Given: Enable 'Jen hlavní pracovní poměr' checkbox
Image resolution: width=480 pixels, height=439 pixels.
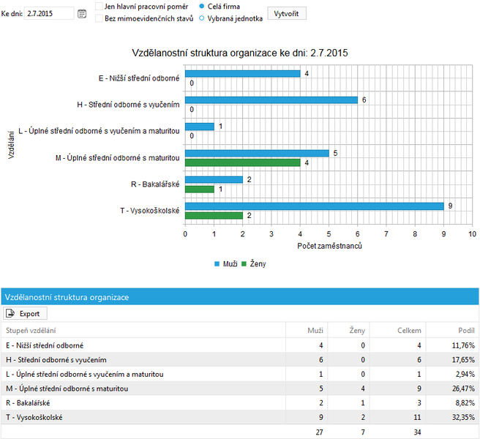Looking at the screenshot, I should [x=99, y=7].
